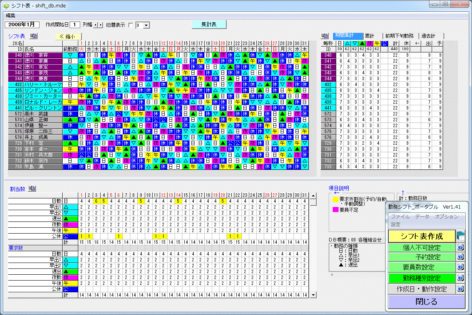Click the 集計表 button

pyautogui.click(x=209, y=24)
